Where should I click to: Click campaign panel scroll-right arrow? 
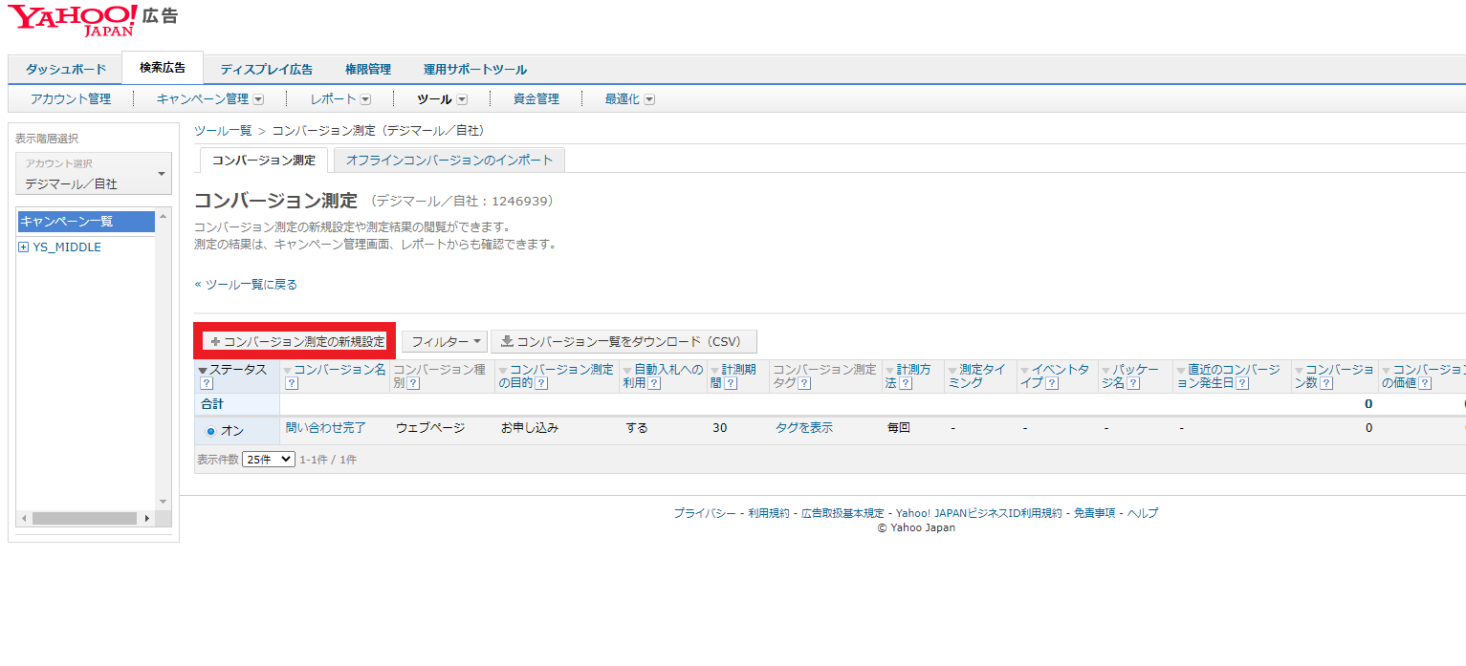147,518
